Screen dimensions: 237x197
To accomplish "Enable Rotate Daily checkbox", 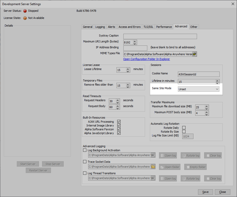I will (184, 128).
